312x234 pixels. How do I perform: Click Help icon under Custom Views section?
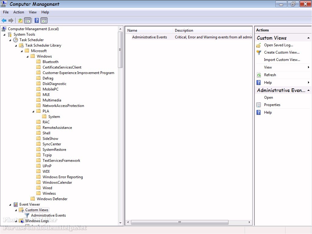(258, 83)
